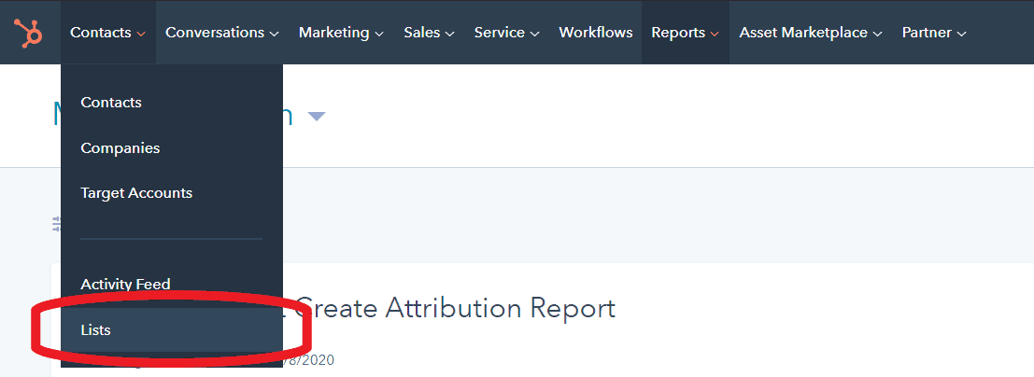The image size is (1034, 377).
Task: Click the chevron arrow next to Partner
Action: 961,34
